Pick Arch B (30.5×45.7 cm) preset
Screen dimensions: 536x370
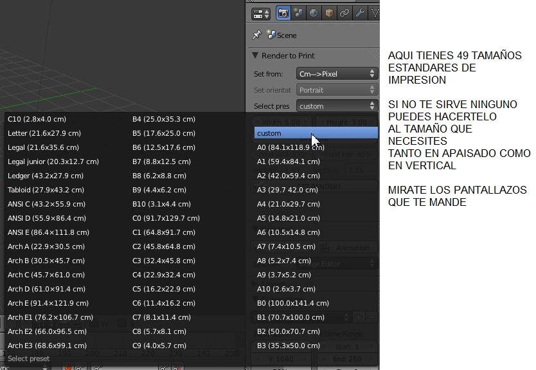(x=46, y=261)
